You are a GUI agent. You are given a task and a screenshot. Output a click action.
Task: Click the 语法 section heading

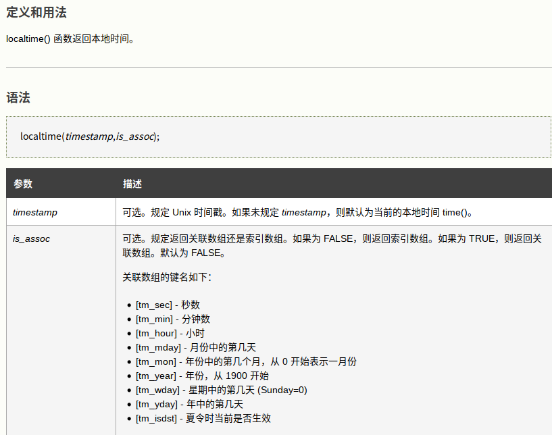pos(18,98)
